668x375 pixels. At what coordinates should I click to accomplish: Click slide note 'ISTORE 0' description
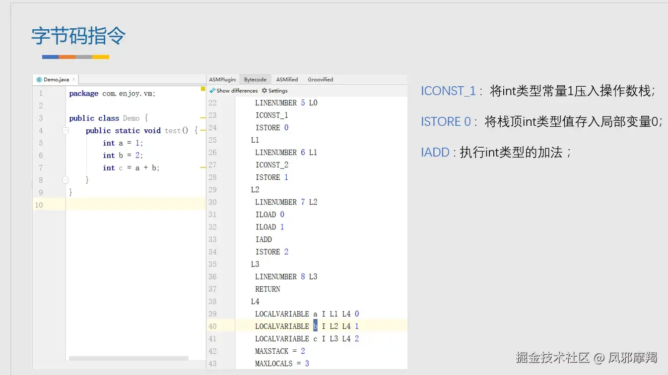(x=542, y=121)
